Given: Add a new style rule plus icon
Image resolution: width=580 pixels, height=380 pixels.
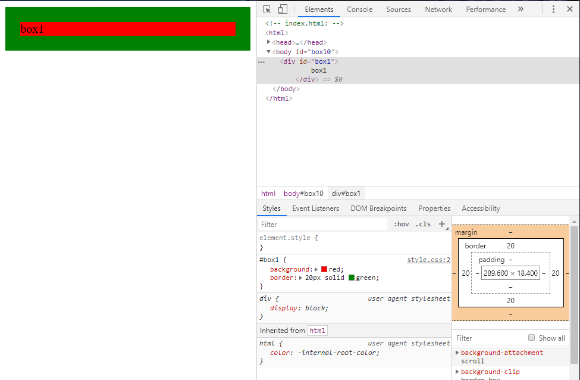Looking at the screenshot, I should click(x=442, y=224).
